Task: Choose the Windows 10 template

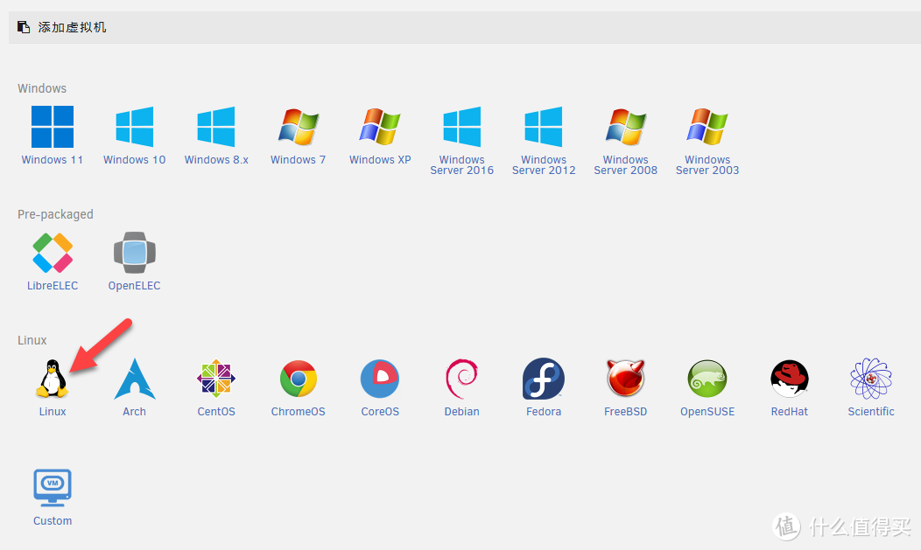Action: click(134, 127)
